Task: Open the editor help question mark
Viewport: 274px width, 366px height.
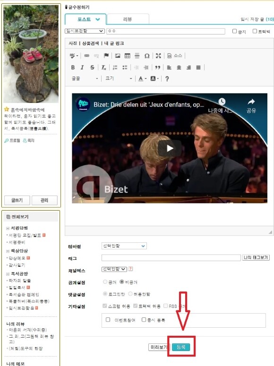Action: (167, 79)
